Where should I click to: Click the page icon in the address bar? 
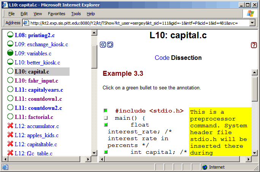(x=26, y=23)
